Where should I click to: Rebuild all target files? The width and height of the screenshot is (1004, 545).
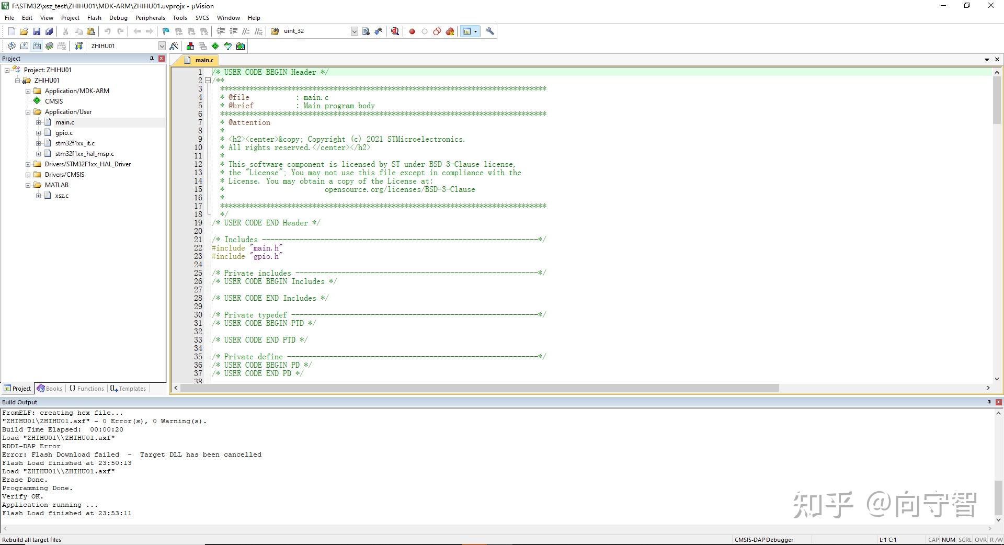[x=37, y=46]
